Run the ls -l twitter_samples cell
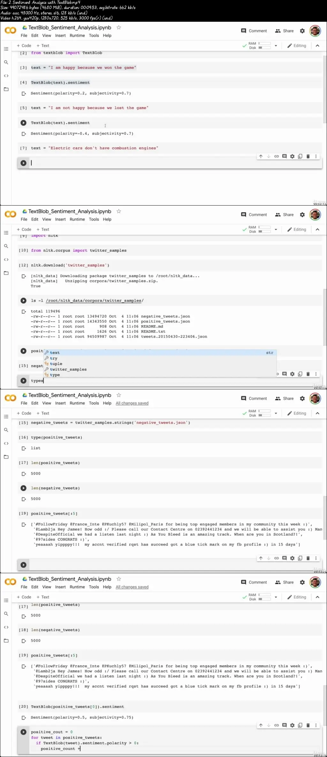 pyautogui.click(x=23, y=300)
